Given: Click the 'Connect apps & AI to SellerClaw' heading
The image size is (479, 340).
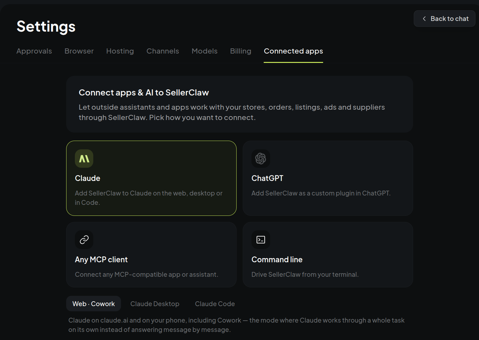Looking at the screenshot, I should pos(144,93).
